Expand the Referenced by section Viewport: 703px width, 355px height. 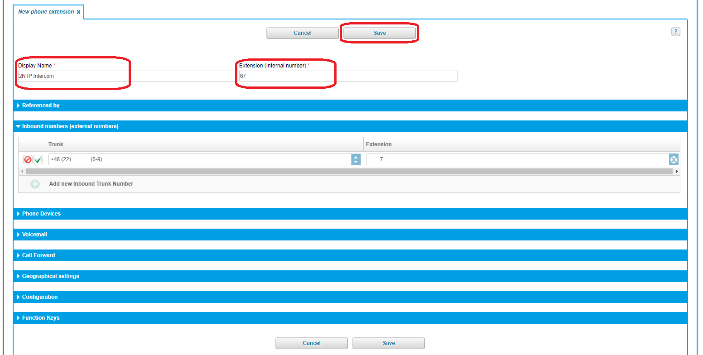click(41, 106)
